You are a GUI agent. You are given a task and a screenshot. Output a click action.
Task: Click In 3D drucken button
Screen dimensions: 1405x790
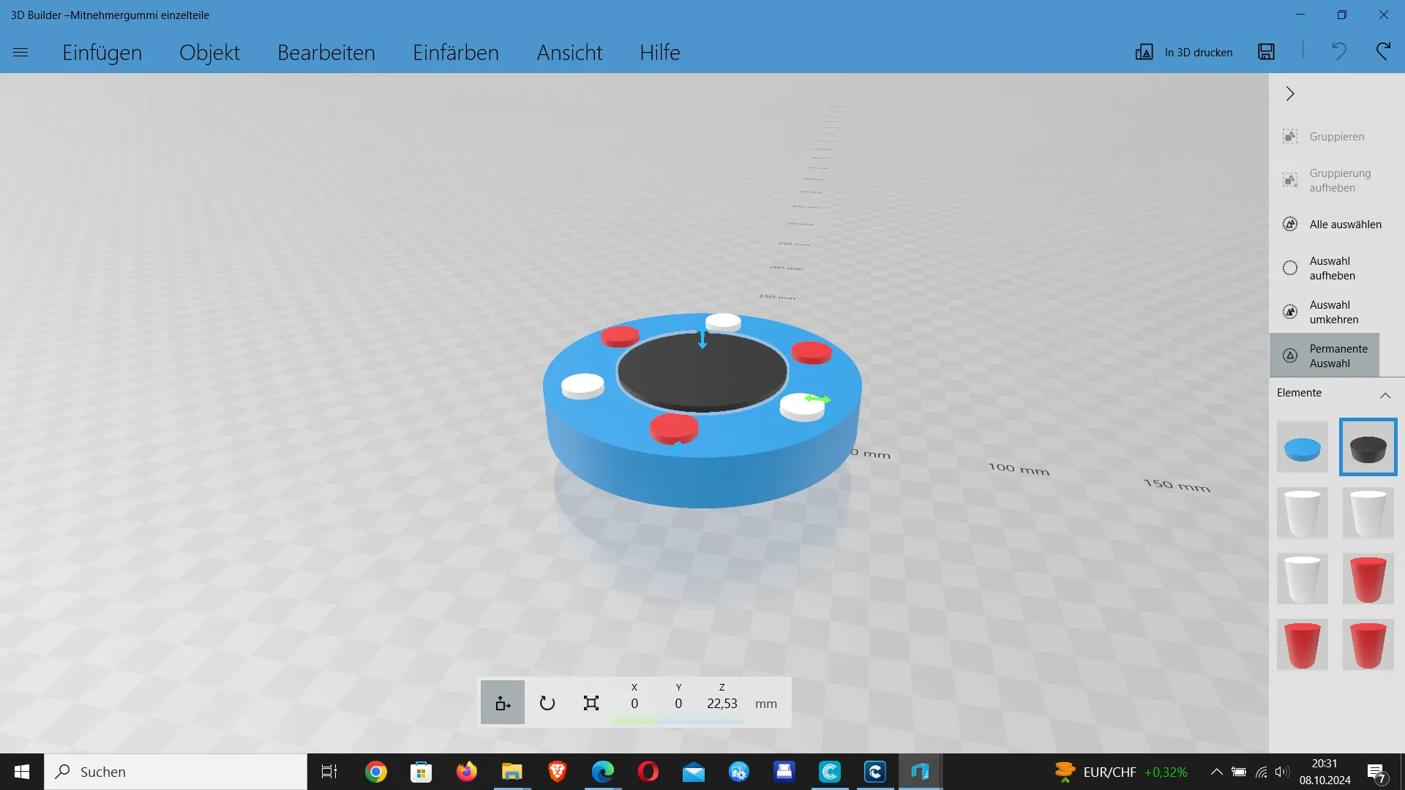pos(1184,52)
